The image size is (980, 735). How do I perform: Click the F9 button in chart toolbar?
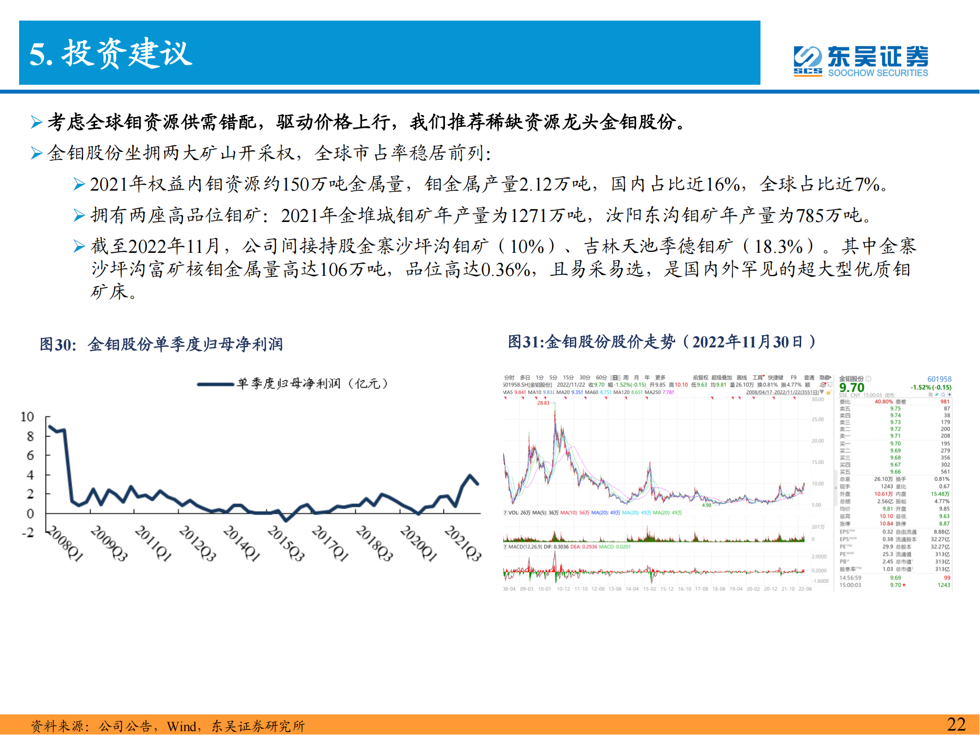794,378
